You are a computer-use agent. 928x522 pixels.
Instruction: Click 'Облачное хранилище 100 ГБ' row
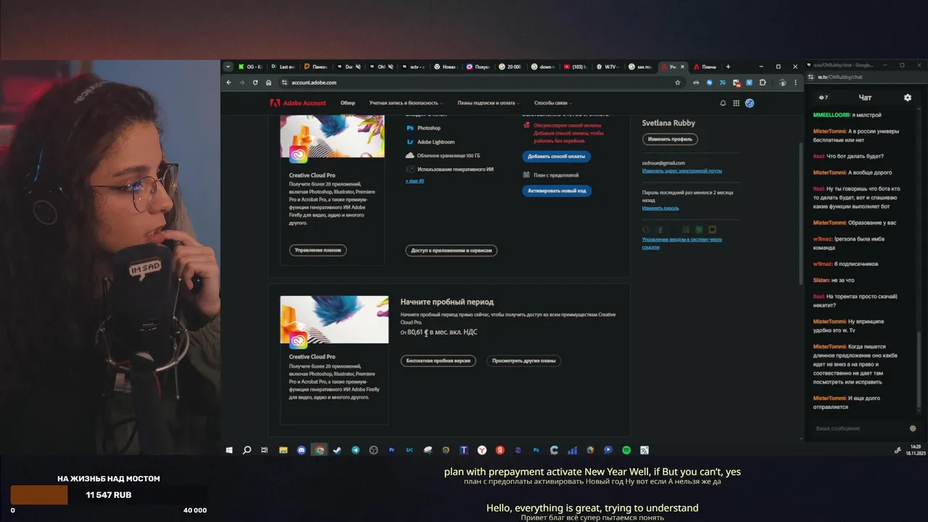coord(443,156)
